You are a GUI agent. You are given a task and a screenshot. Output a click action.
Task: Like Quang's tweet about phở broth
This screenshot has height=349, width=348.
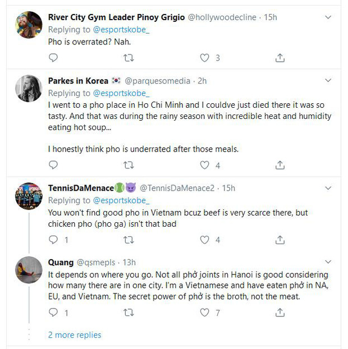(204, 313)
